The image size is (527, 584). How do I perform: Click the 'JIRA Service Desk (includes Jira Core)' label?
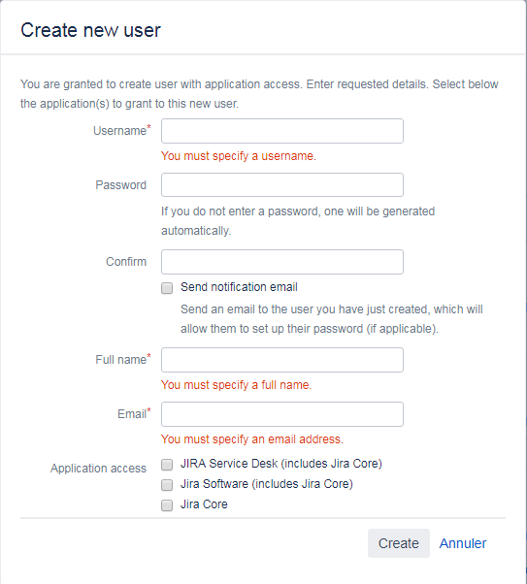[x=281, y=464]
